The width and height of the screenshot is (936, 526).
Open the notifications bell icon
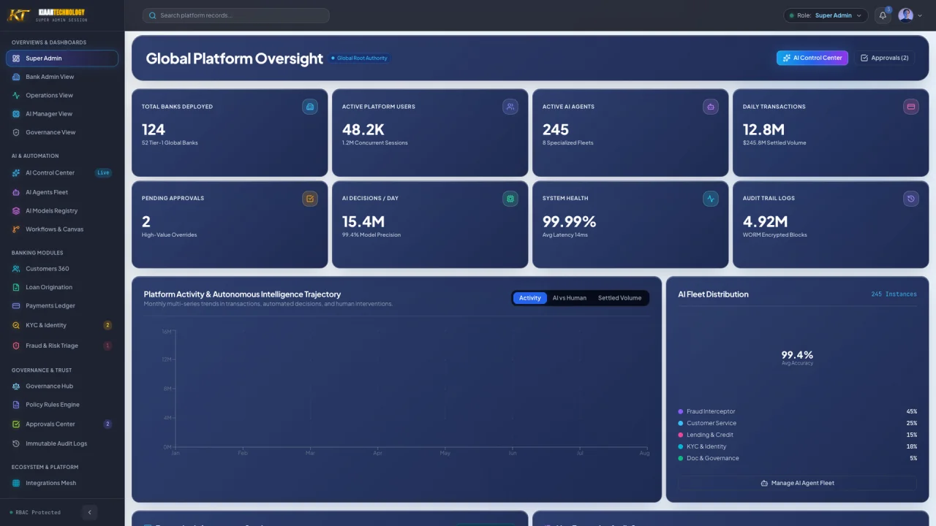tap(883, 15)
